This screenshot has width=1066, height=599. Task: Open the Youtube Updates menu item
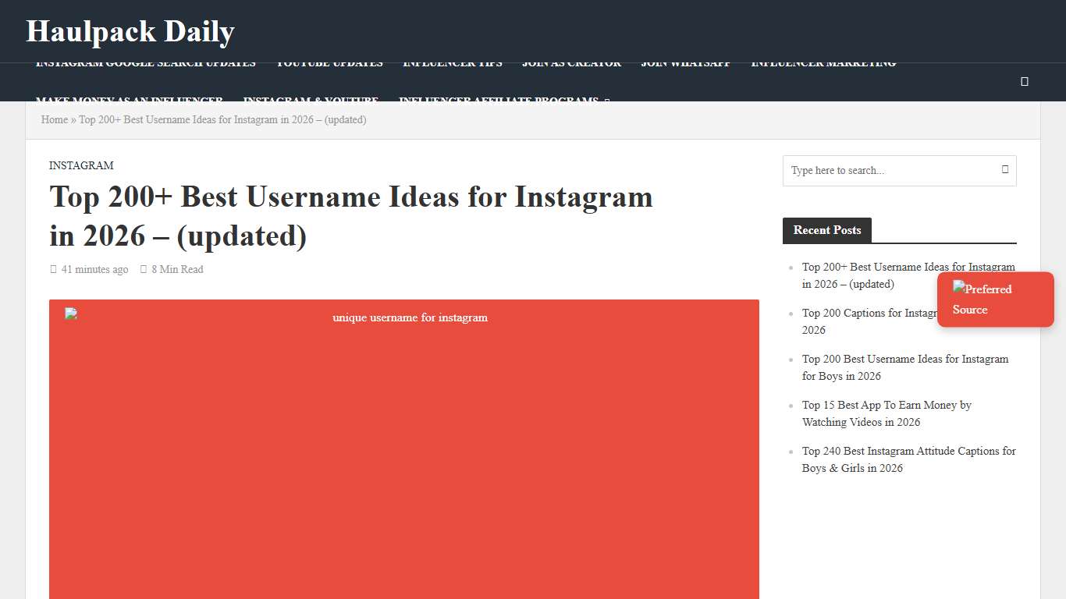click(329, 63)
